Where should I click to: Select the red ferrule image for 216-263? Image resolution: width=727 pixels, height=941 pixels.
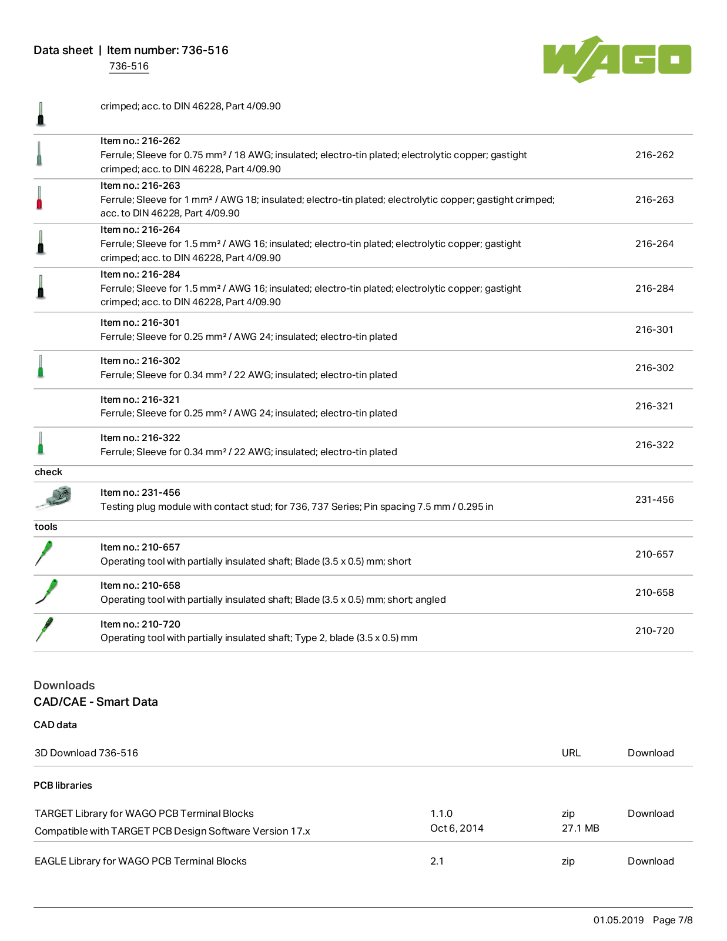tap(39, 198)
